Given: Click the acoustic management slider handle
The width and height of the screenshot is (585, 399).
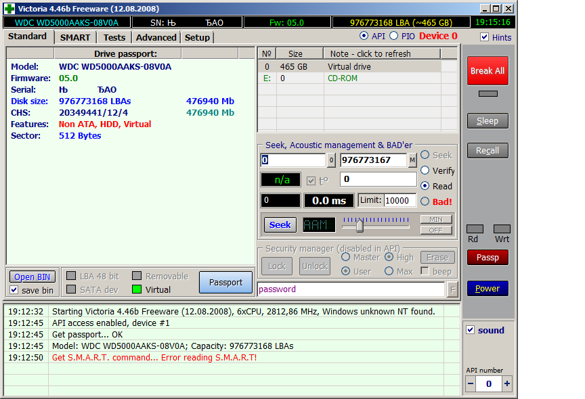Looking at the screenshot, I should [x=360, y=225].
